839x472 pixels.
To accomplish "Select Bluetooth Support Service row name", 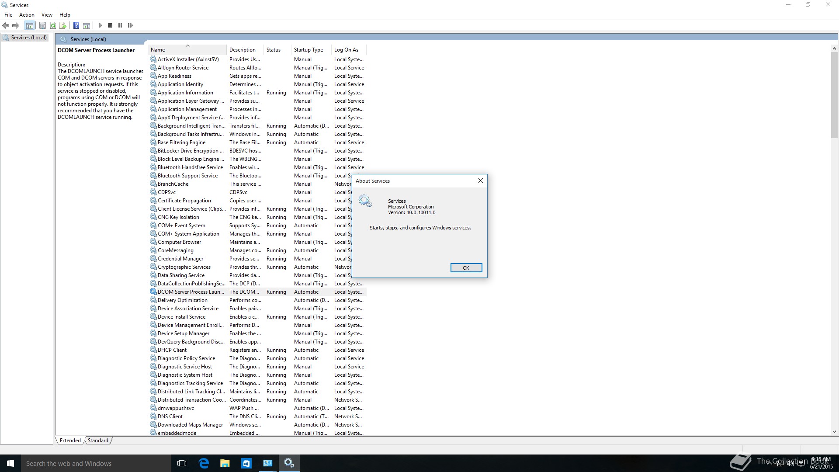I will 187,176.
